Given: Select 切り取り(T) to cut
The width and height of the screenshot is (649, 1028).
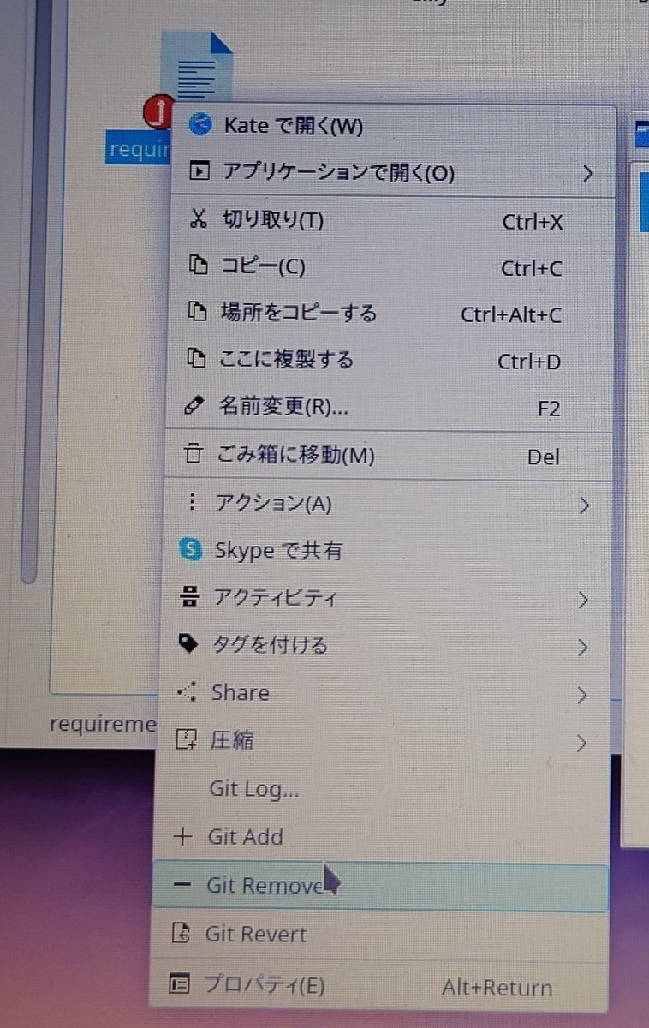Looking at the screenshot, I should 393,221.
